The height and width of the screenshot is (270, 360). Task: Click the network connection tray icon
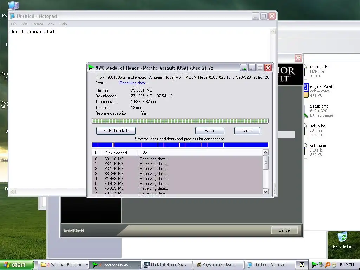click(321, 265)
